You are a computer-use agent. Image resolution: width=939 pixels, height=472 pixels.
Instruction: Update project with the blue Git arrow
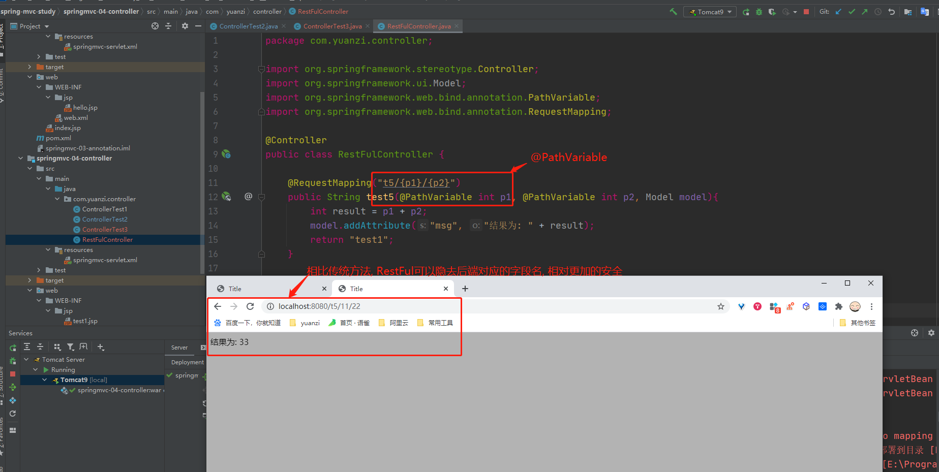tap(838, 12)
